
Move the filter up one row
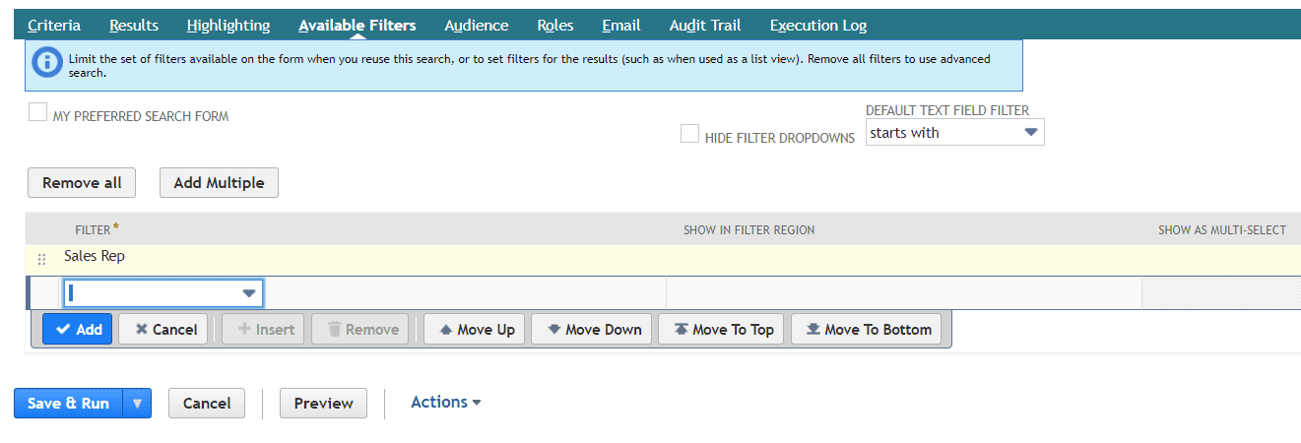click(x=476, y=330)
